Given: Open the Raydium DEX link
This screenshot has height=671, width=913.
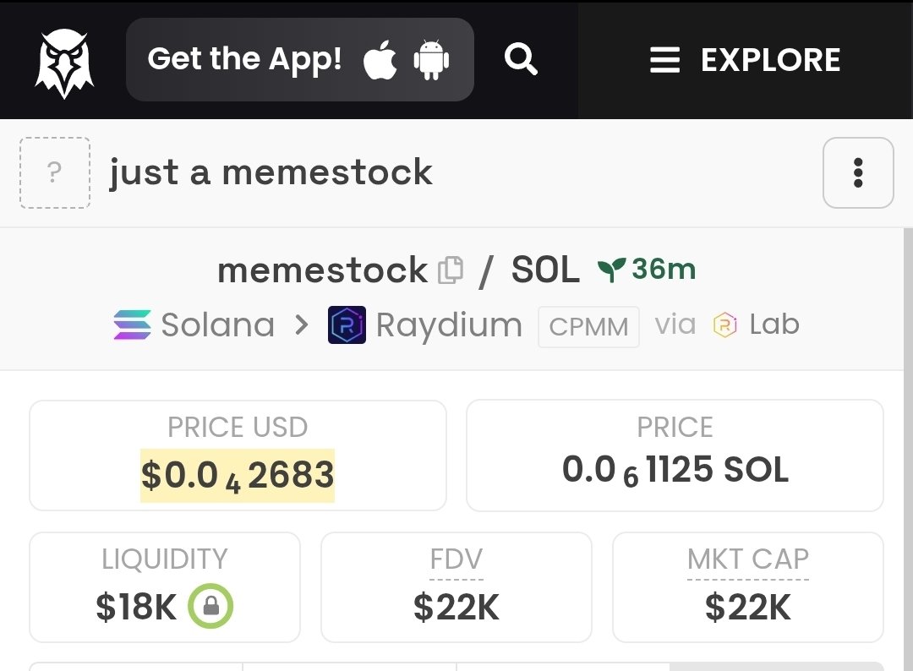Looking at the screenshot, I should pyautogui.click(x=425, y=325).
